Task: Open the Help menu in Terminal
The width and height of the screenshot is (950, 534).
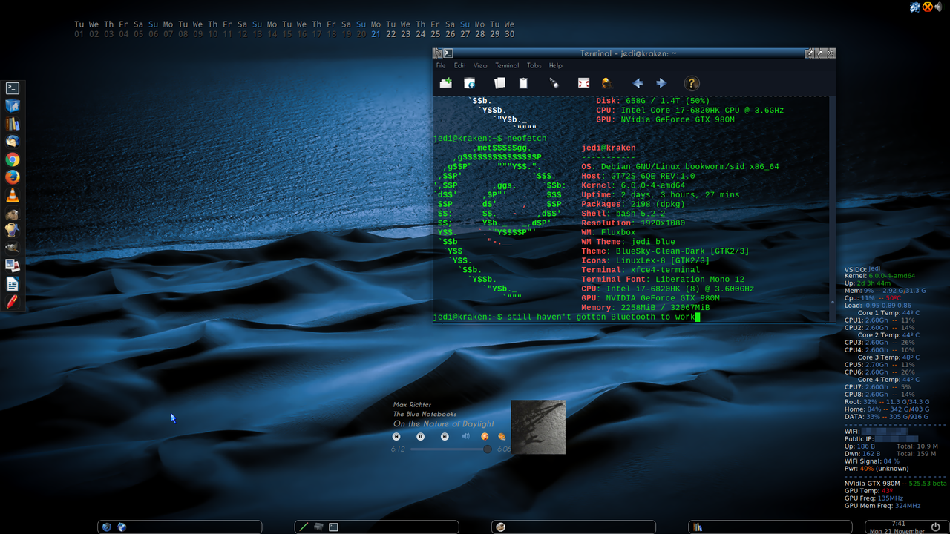Action: tap(556, 65)
